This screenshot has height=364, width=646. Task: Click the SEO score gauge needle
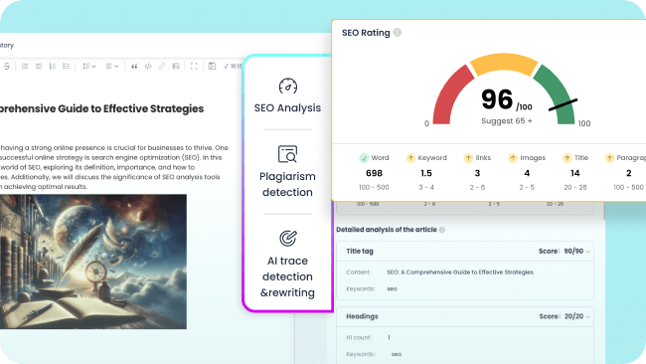pos(563,105)
